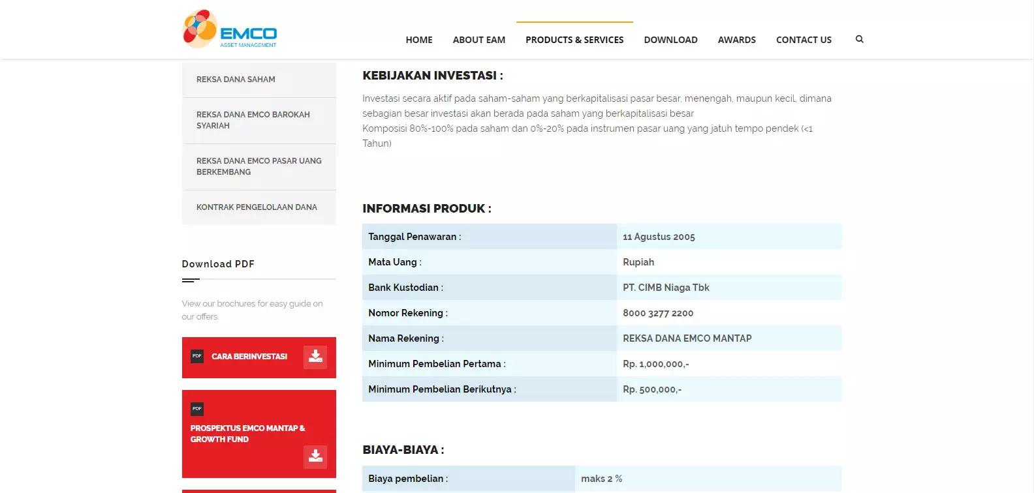Click the Download PDF heading
The image size is (1034, 493).
218,264
